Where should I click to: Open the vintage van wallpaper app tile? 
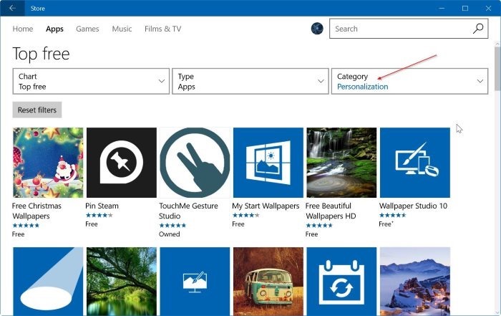[x=268, y=281]
